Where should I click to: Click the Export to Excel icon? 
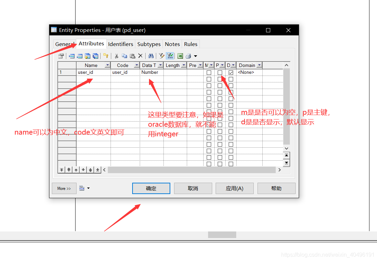click(180, 56)
